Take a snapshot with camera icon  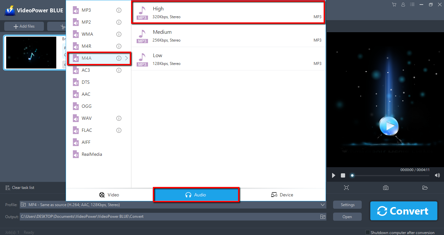(386, 188)
